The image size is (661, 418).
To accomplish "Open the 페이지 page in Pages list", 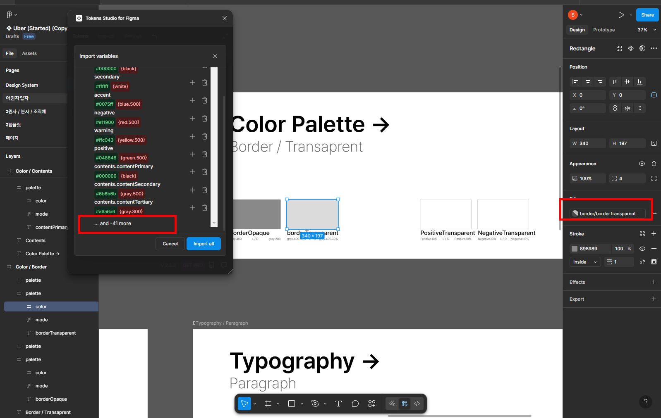I will (12, 138).
